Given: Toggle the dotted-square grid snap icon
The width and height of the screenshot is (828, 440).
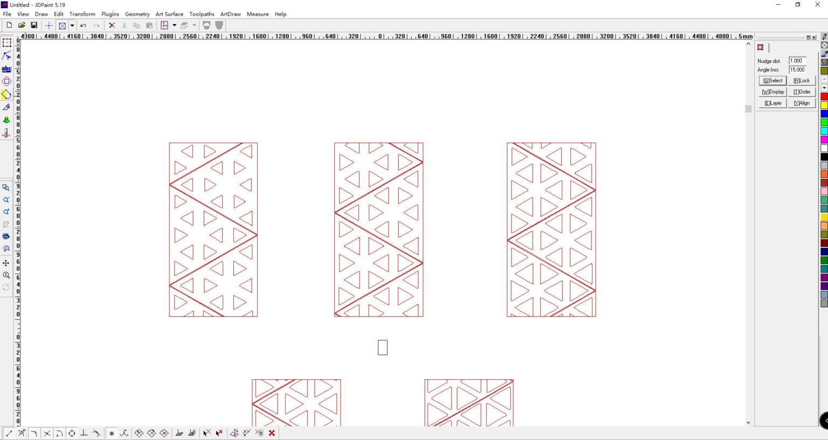Looking at the screenshot, I should click(x=112, y=433).
